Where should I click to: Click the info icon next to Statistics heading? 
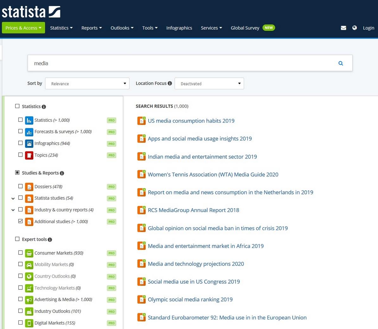44,107
